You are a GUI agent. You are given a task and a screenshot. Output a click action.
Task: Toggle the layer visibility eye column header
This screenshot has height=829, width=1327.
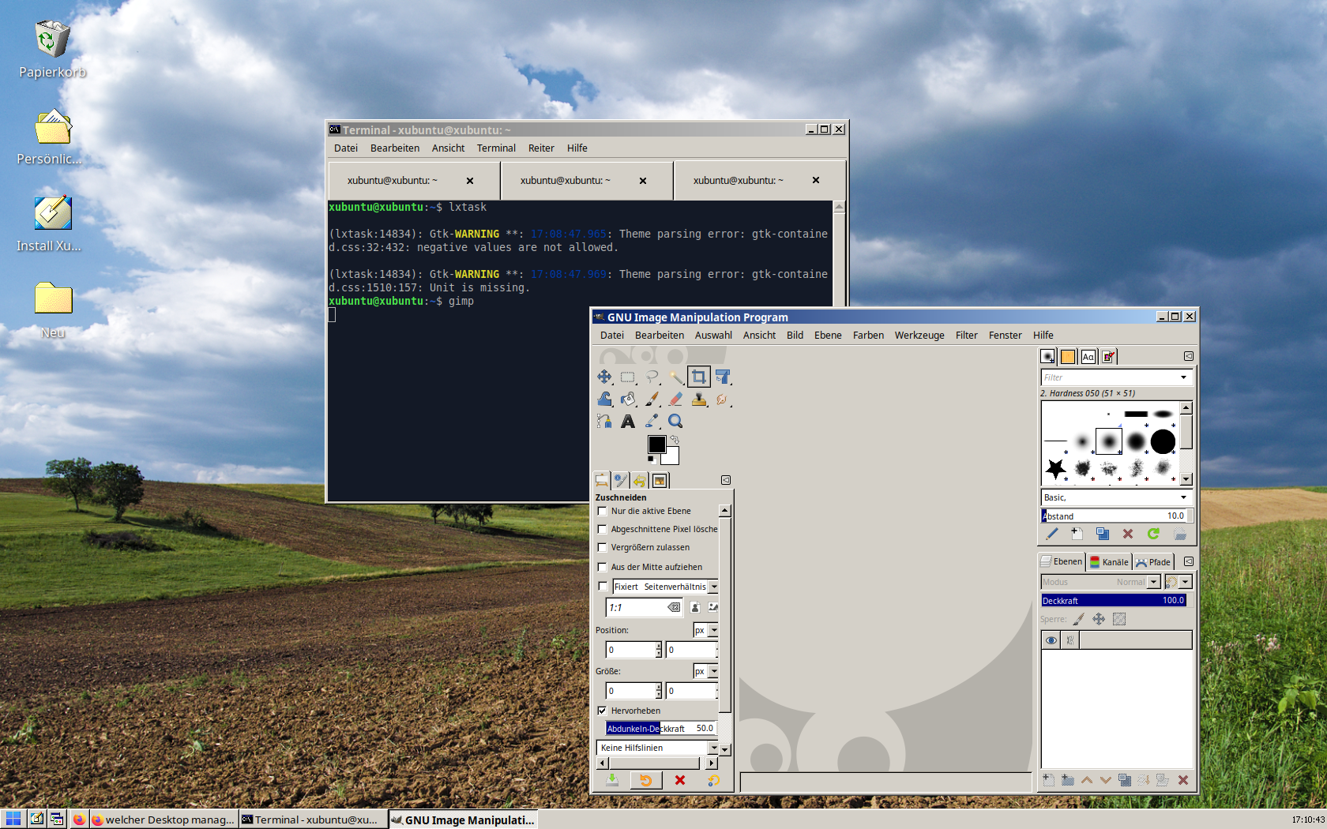coord(1051,640)
